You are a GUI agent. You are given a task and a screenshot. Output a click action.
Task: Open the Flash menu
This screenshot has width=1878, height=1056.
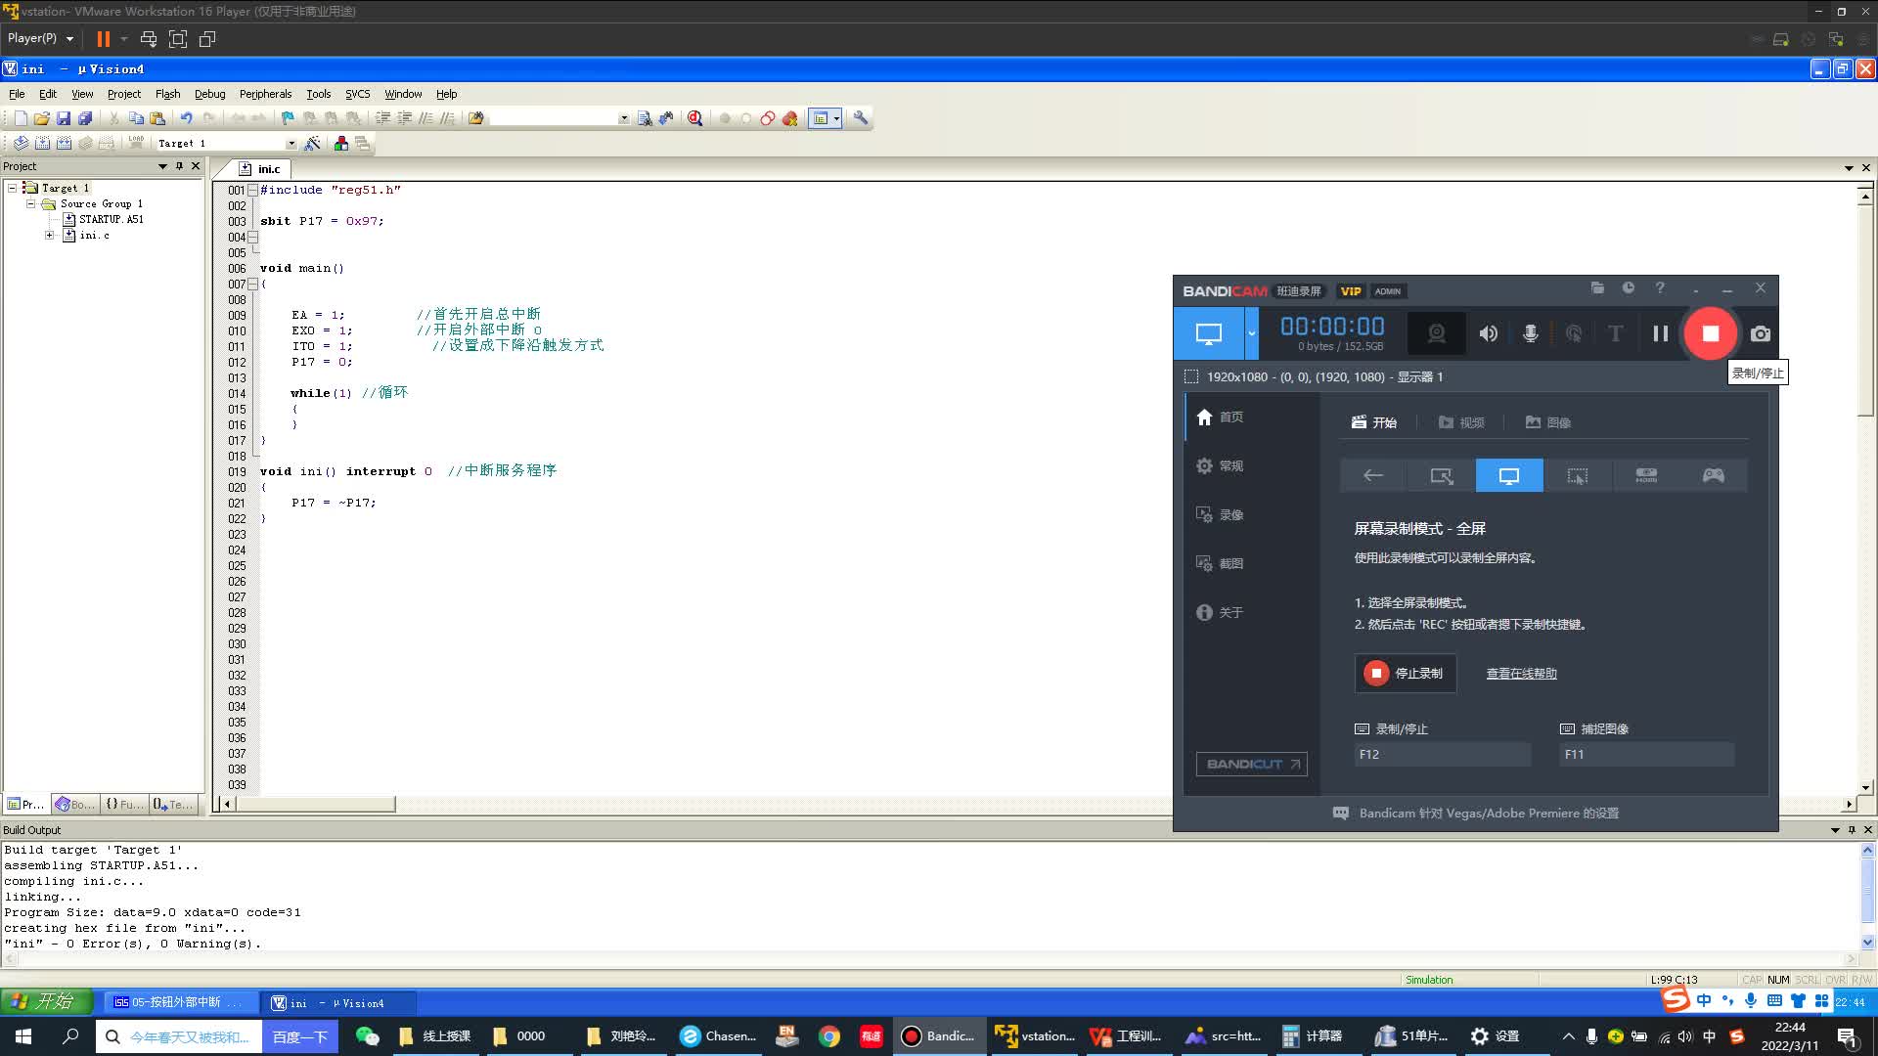167,94
